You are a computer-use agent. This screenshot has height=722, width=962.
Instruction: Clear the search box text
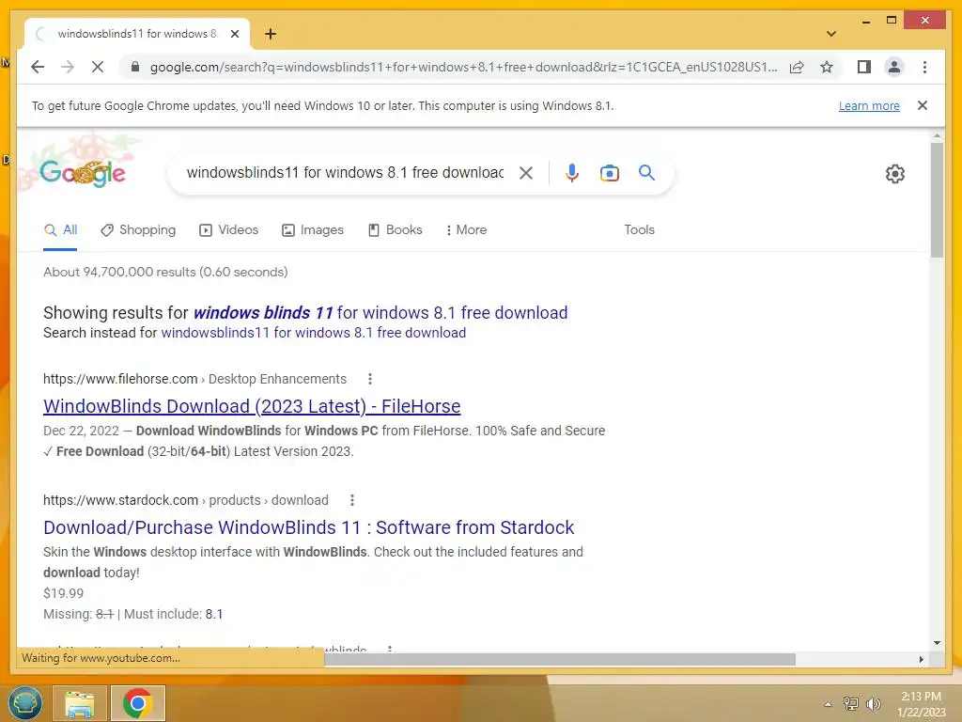[x=526, y=173]
